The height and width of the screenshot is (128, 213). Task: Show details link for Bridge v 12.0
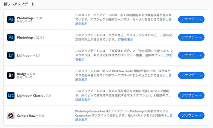tap(81, 80)
